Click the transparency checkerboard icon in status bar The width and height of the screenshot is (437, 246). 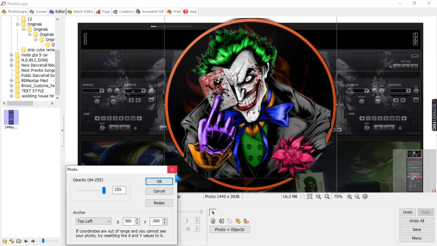point(302,196)
